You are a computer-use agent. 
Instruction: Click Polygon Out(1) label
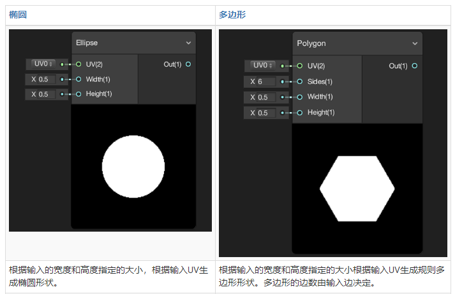tap(398, 66)
